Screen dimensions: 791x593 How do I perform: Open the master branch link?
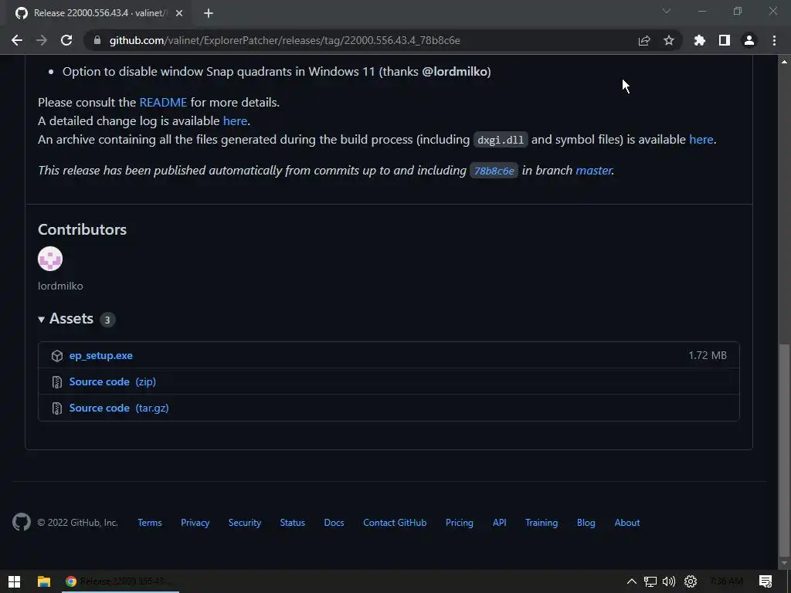point(594,170)
